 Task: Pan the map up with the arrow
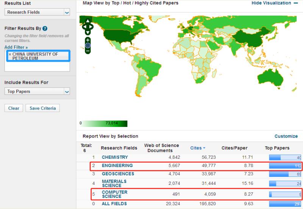click(x=88, y=21)
